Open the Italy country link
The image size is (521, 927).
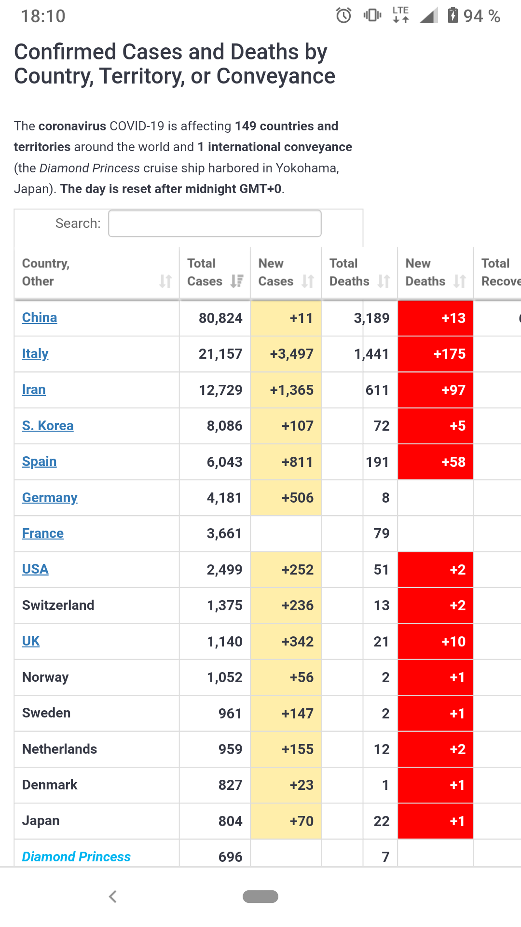(x=35, y=354)
